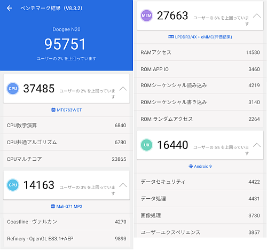Viewport: 267px width, 250px height.
Task: Select the GPU badge icon
Action: [x=13, y=185]
